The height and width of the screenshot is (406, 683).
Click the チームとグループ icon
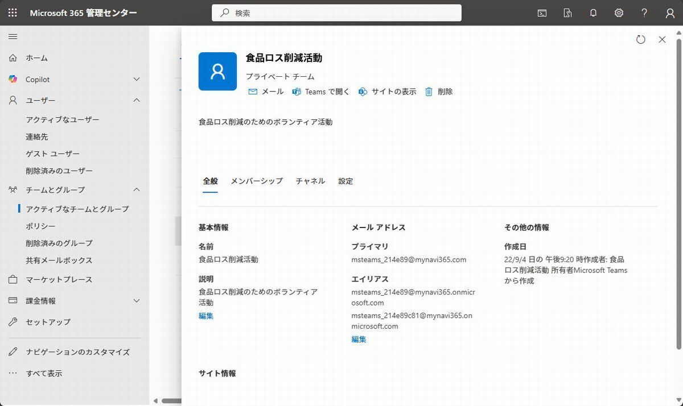pos(13,189)
